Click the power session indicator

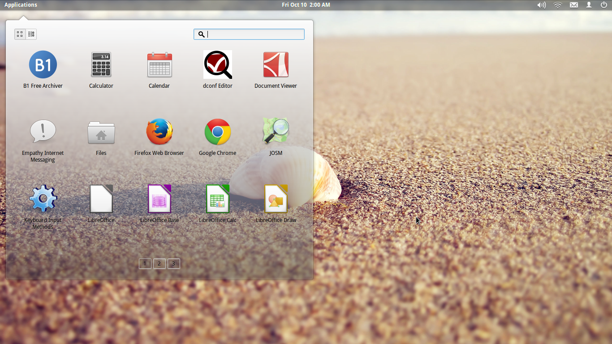pyautogui.click(x=603, y=5)
